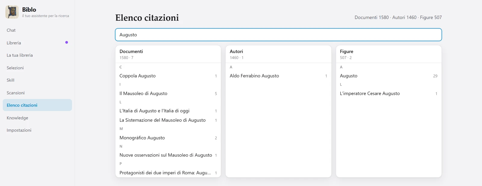Navigate to Skill

coord(37,80)
